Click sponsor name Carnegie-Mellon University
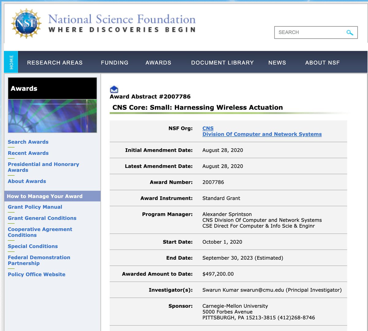Screen dimensions: 368x331 235,306
